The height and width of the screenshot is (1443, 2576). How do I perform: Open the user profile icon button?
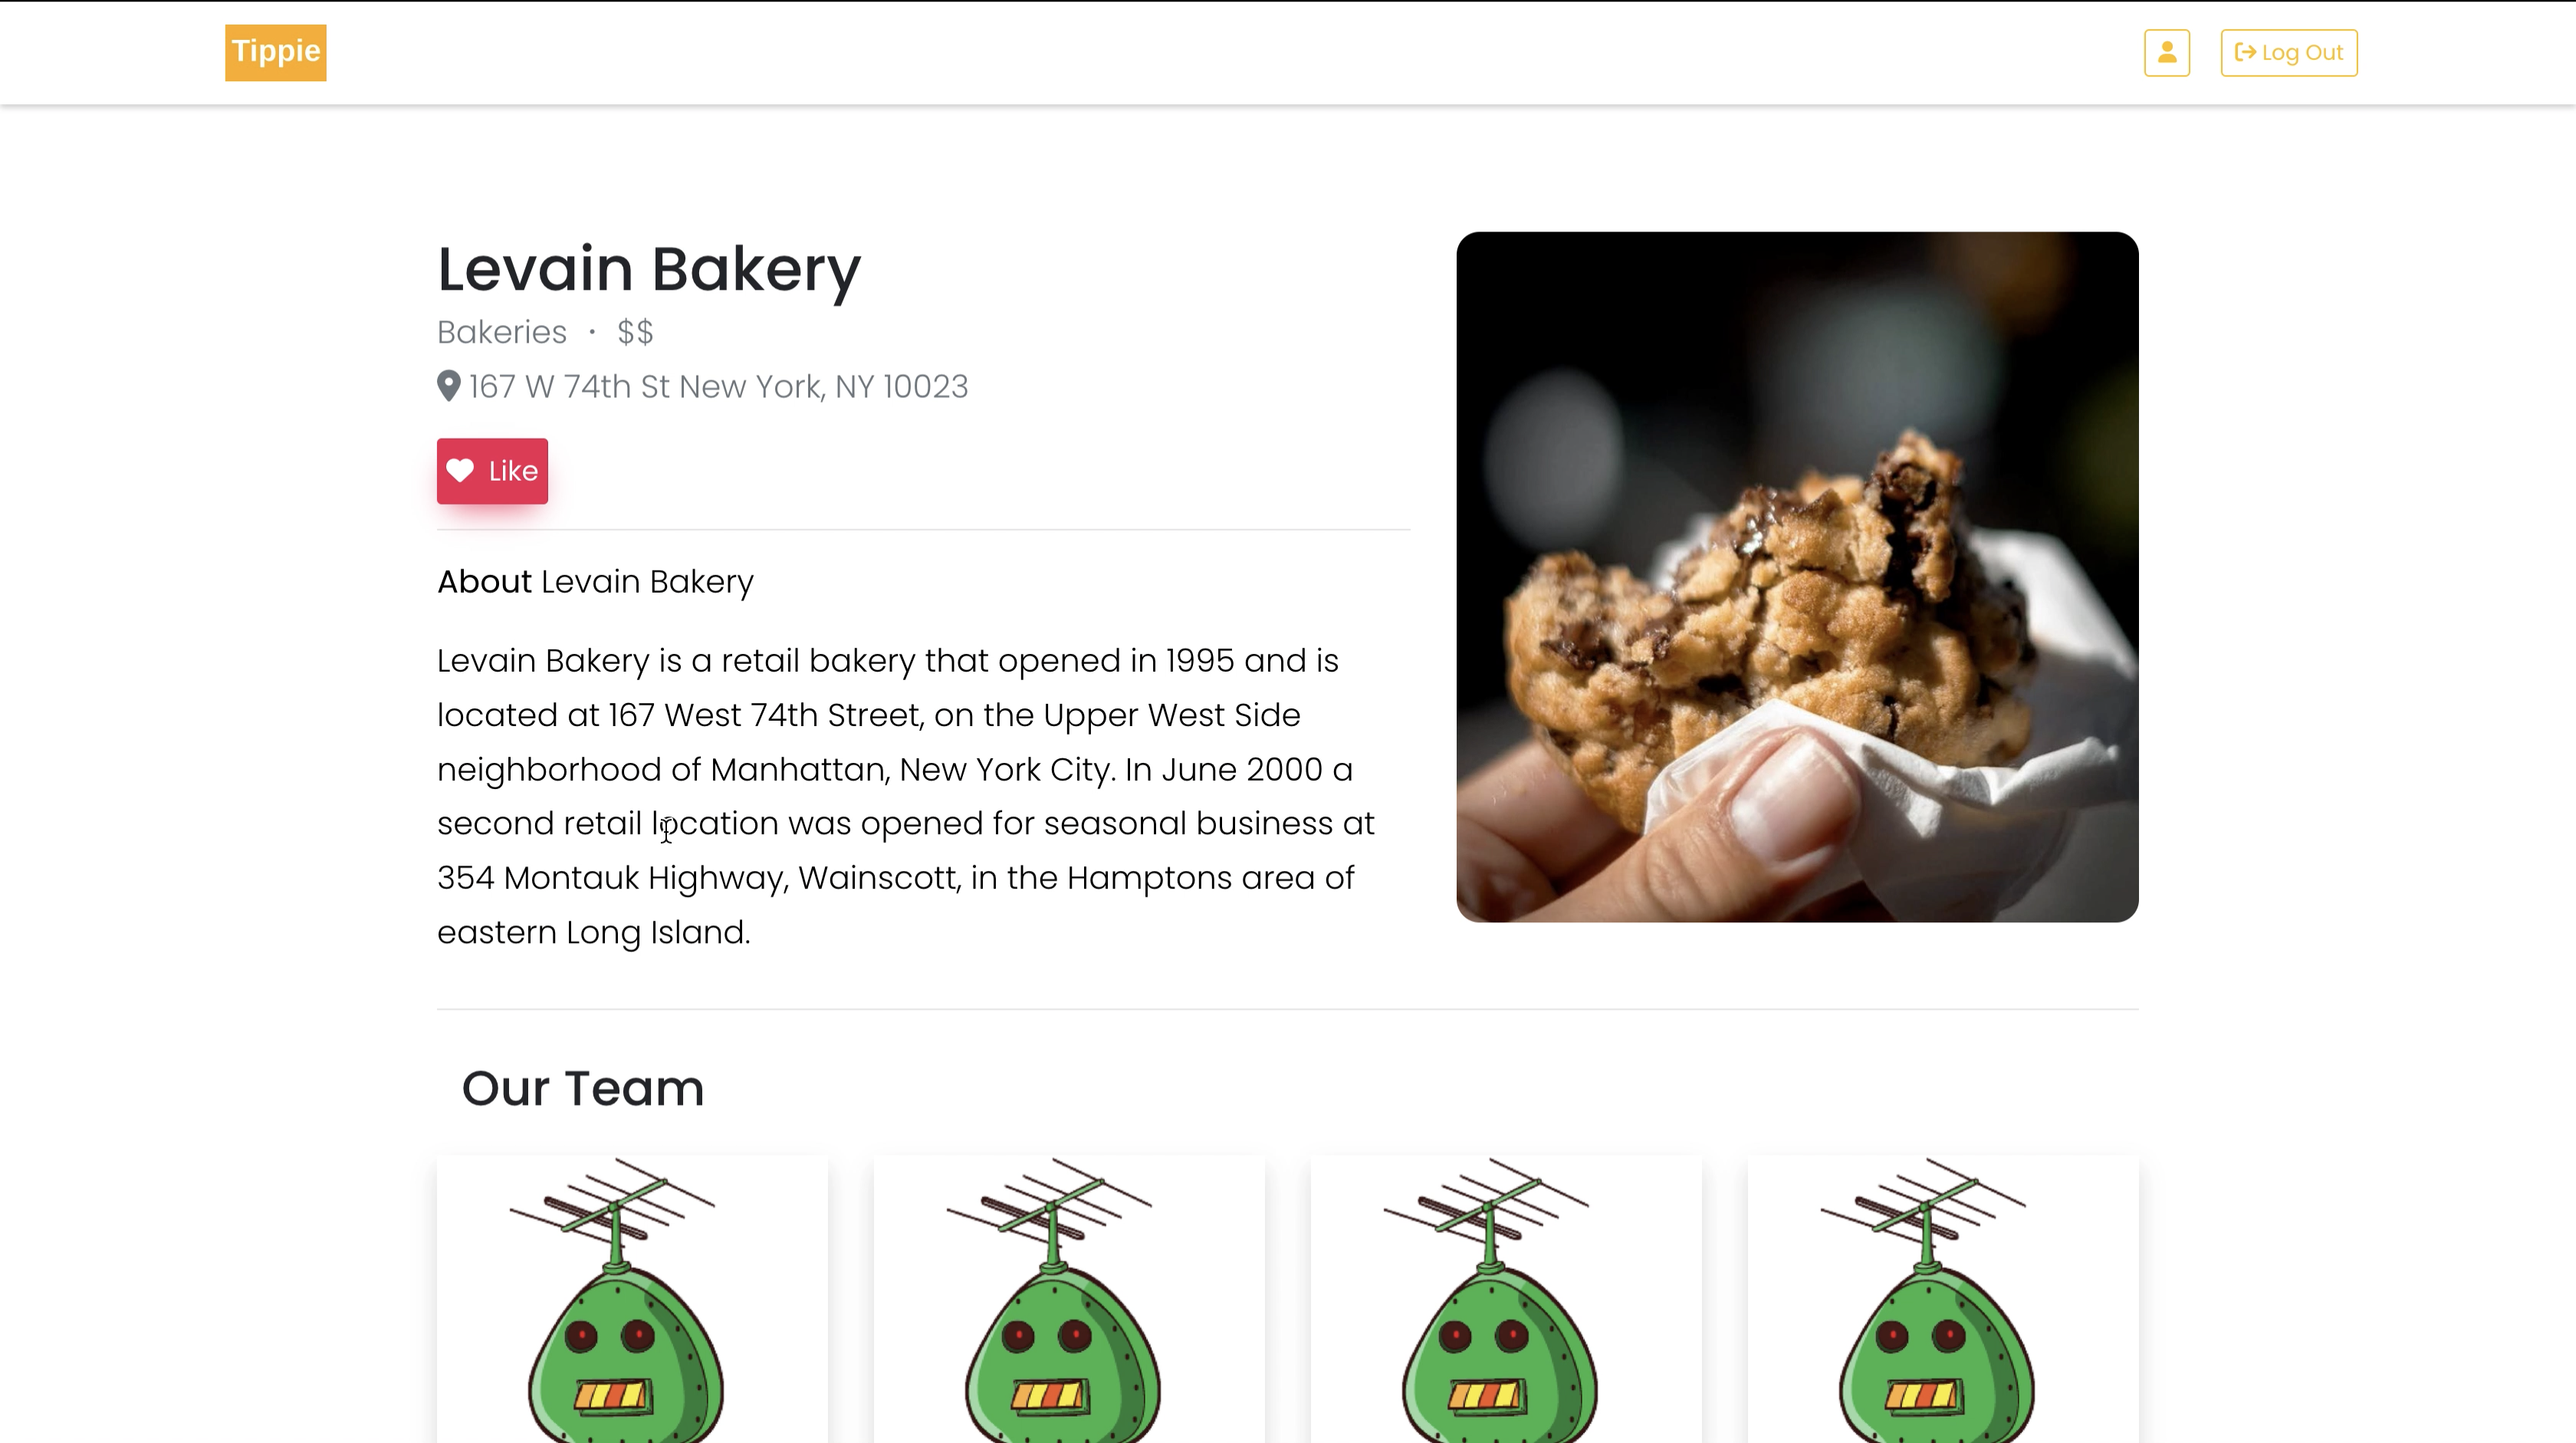tap(2166, 52)
